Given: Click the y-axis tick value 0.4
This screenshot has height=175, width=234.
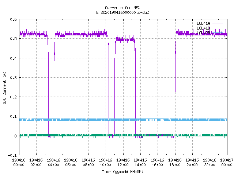Looking at the screenshot, I should click(x=13, y=58).
